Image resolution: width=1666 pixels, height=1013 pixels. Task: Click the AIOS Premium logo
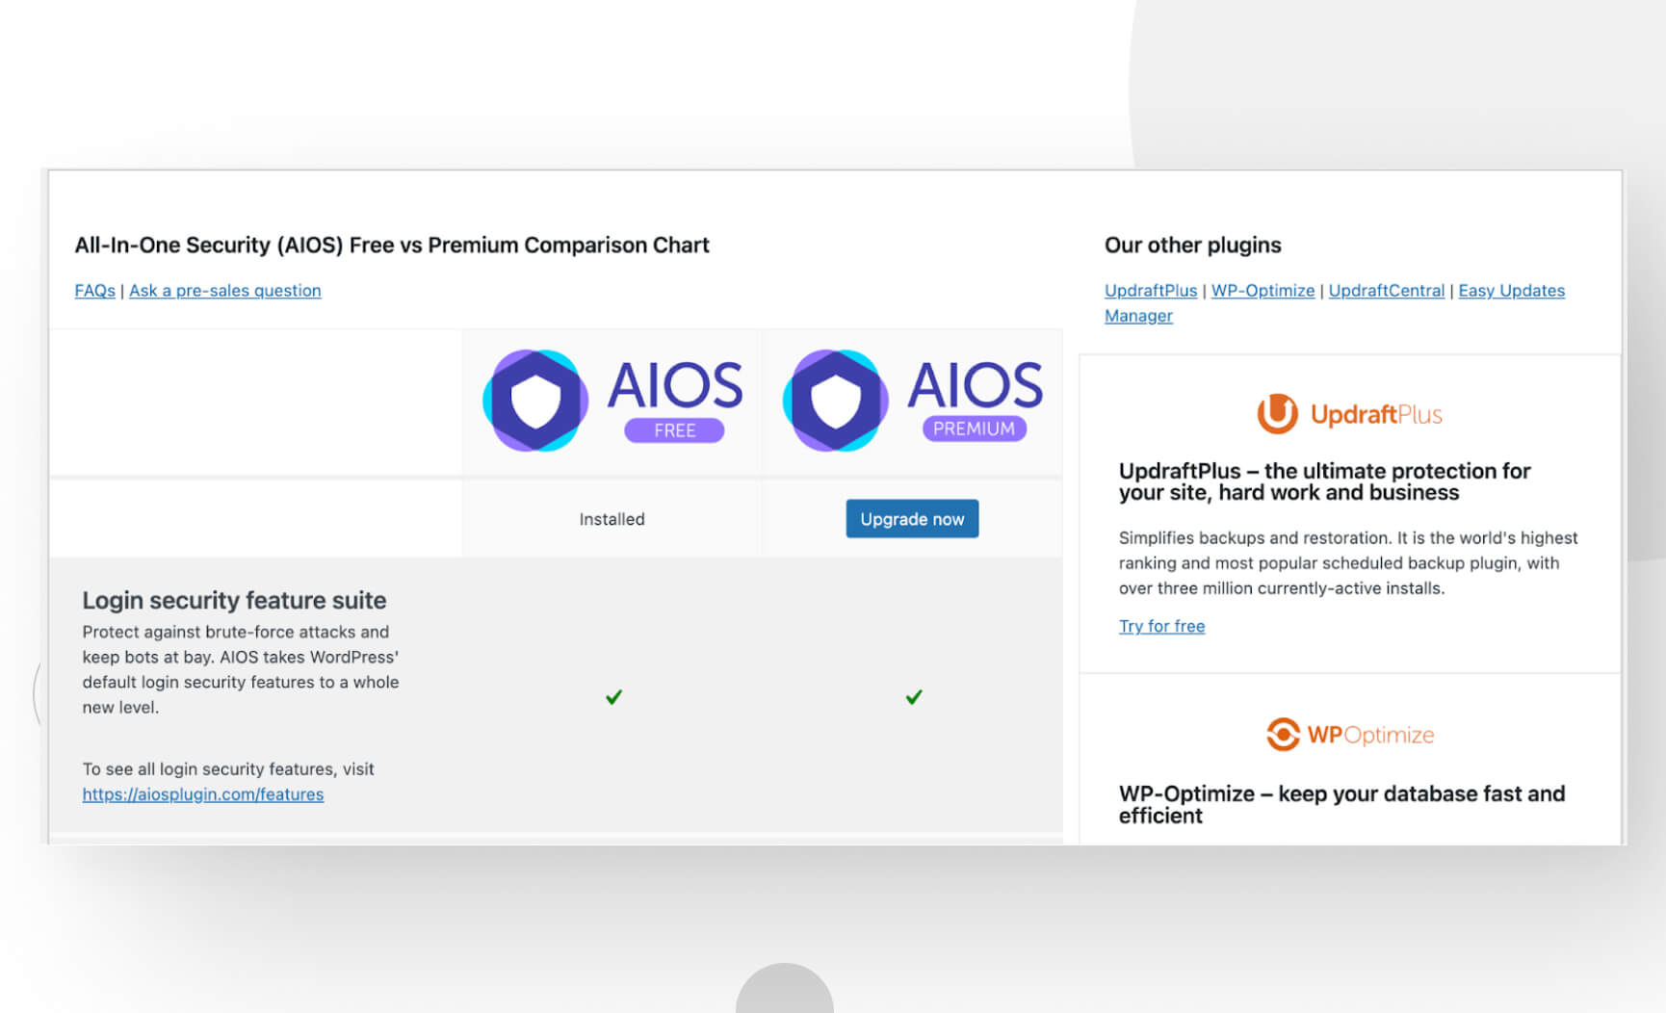(x=911, y=399)
